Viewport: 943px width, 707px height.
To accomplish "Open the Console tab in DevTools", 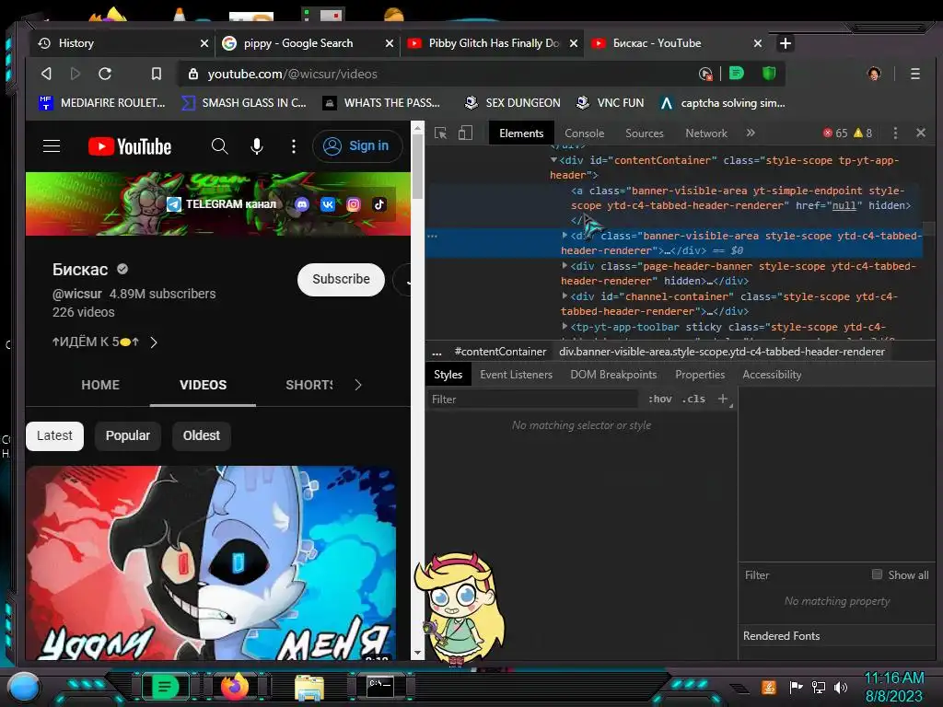I will [584, 133].
